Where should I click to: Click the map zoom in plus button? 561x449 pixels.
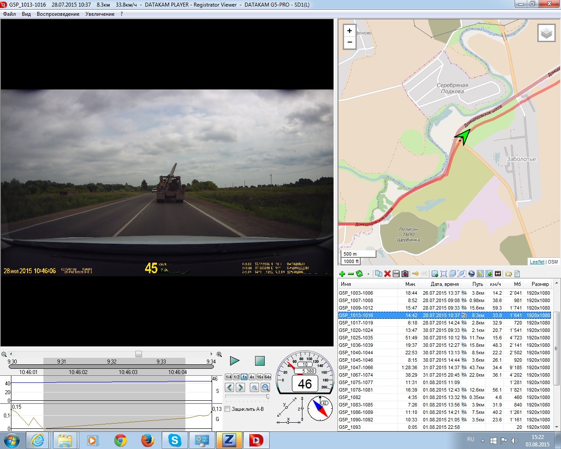pyautogui.click(x=349, y=31)
